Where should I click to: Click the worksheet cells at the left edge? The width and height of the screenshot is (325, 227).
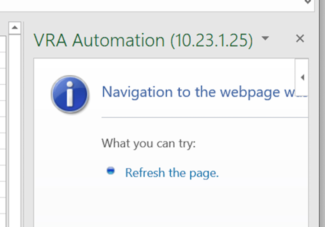pos(3,130)
